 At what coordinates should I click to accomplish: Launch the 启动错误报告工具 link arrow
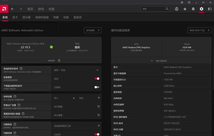coord(99,126)
